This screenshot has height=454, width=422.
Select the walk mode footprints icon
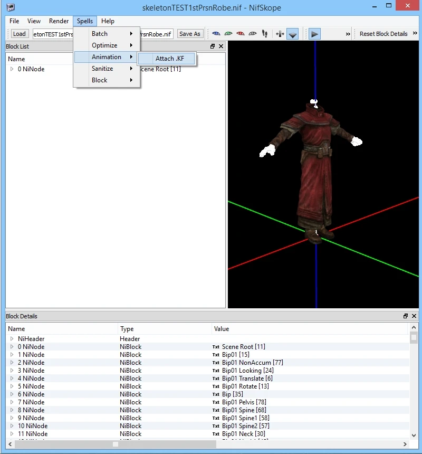[x=265, y=34]
